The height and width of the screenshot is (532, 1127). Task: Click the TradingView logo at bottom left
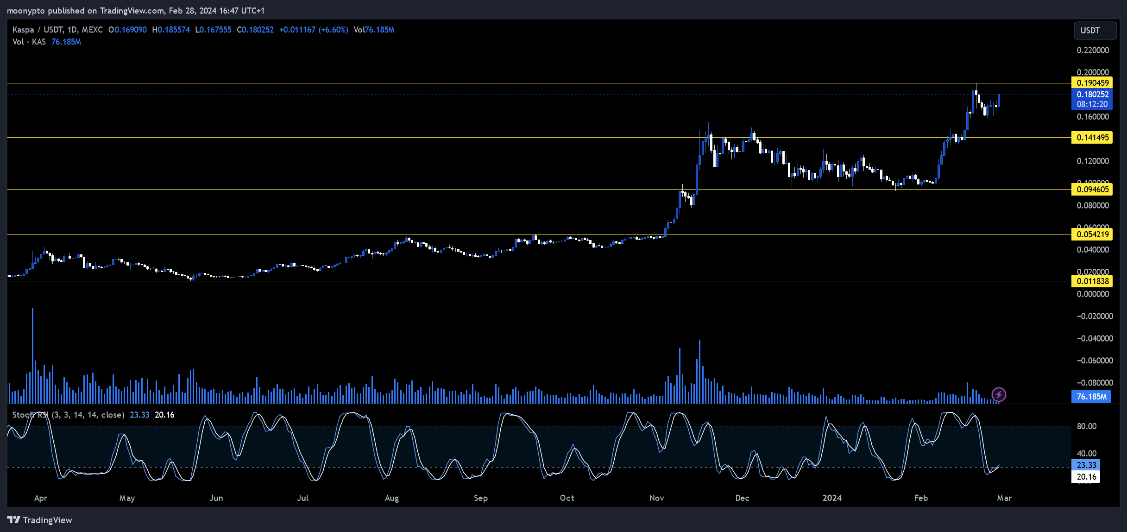(40, 520)
